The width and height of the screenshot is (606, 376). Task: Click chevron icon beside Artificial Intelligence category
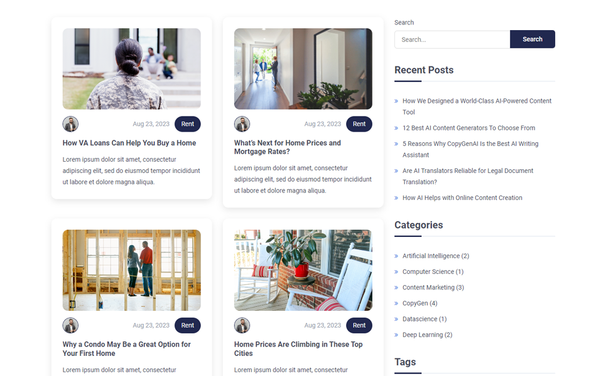(396, 256)
